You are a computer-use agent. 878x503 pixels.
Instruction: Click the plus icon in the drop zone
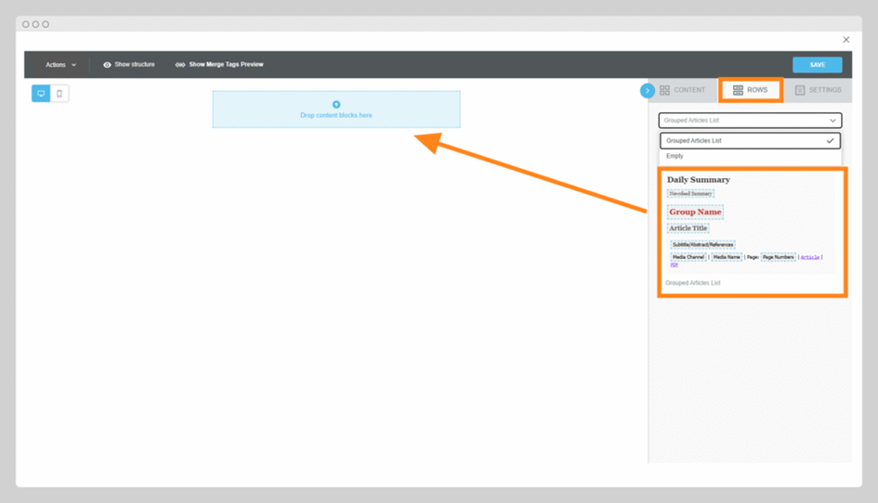336,105
